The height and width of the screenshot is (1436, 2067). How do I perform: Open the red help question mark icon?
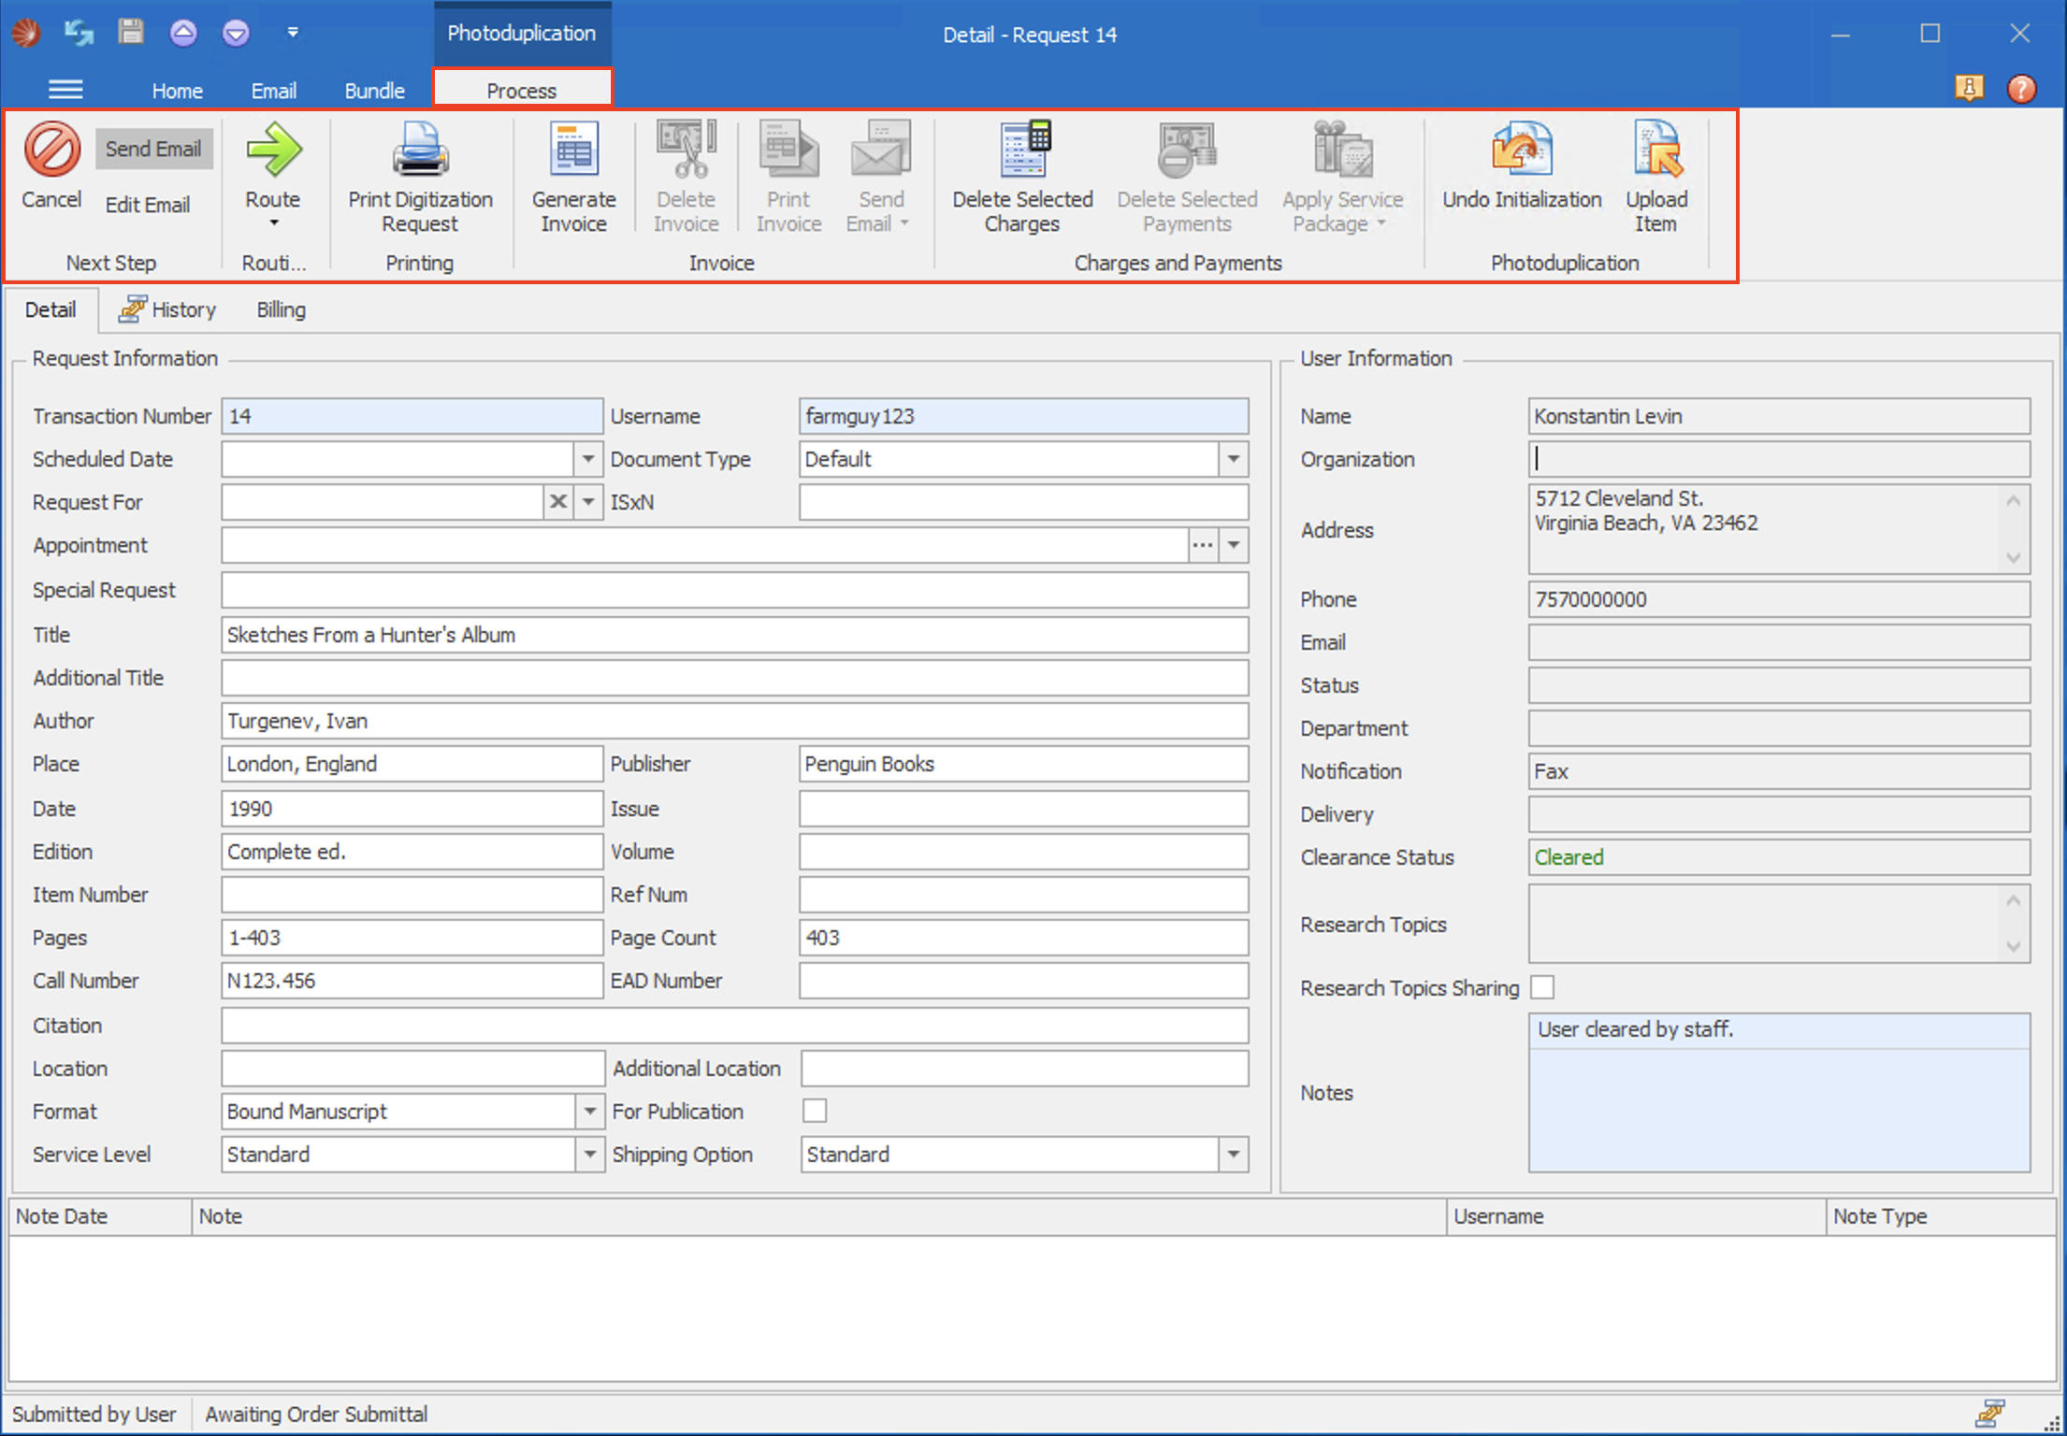pyautogui.click(x=2021, y=89)
